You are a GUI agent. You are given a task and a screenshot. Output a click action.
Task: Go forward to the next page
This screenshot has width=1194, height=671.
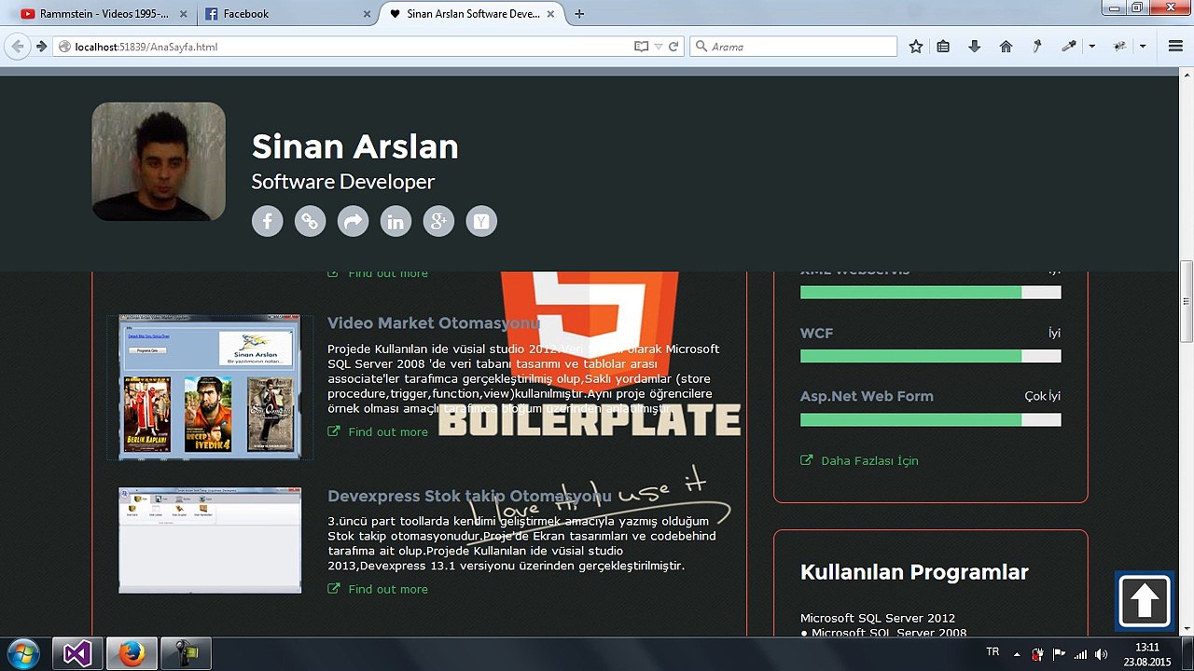41,47
